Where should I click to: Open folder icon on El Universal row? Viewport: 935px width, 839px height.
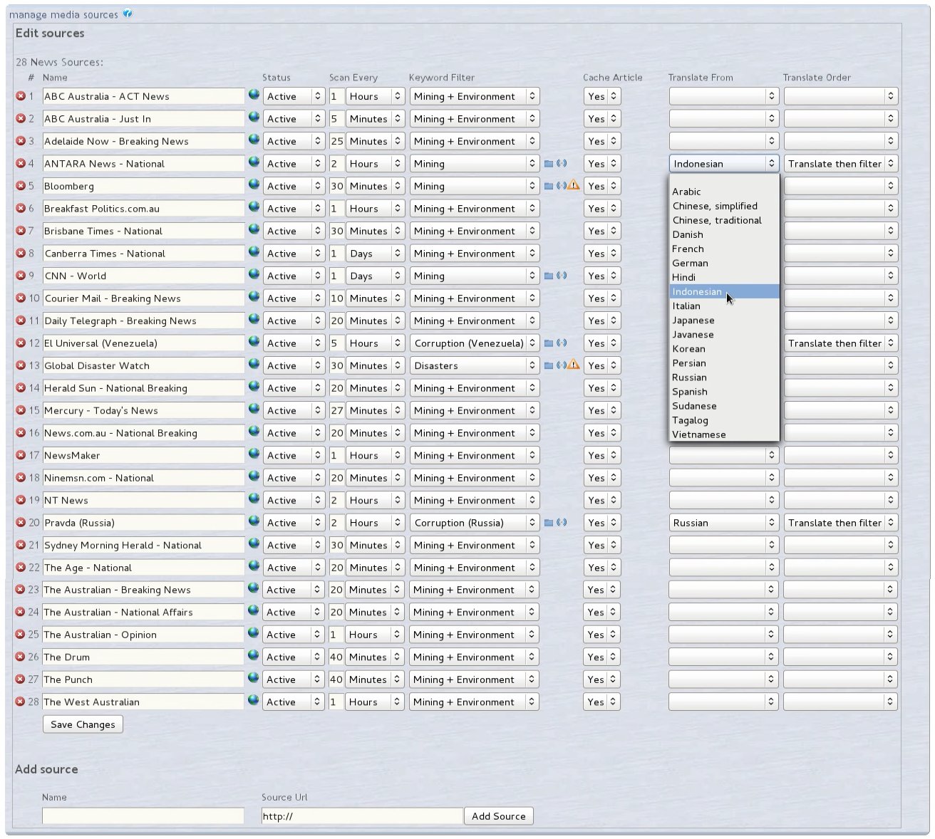coord(549,343)
